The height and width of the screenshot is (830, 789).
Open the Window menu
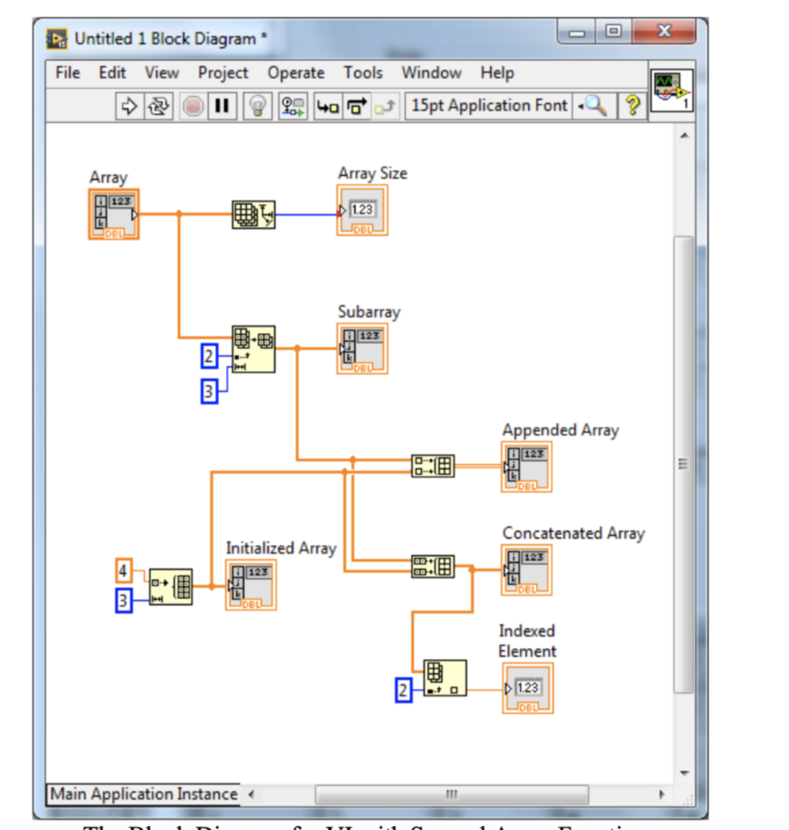point(431,72)
